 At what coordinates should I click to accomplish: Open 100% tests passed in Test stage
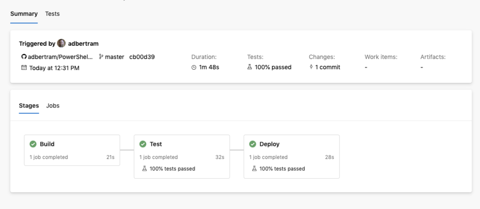click(x=172, y=169)
